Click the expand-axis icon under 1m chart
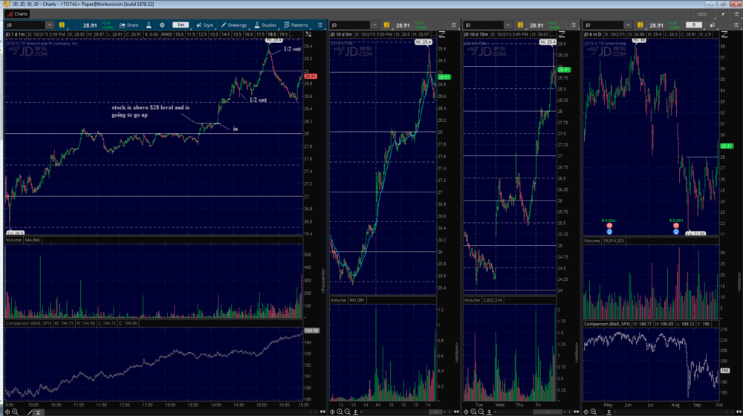Image resolution: width=743 pixels, height=416 pixels. coord(38,412)
